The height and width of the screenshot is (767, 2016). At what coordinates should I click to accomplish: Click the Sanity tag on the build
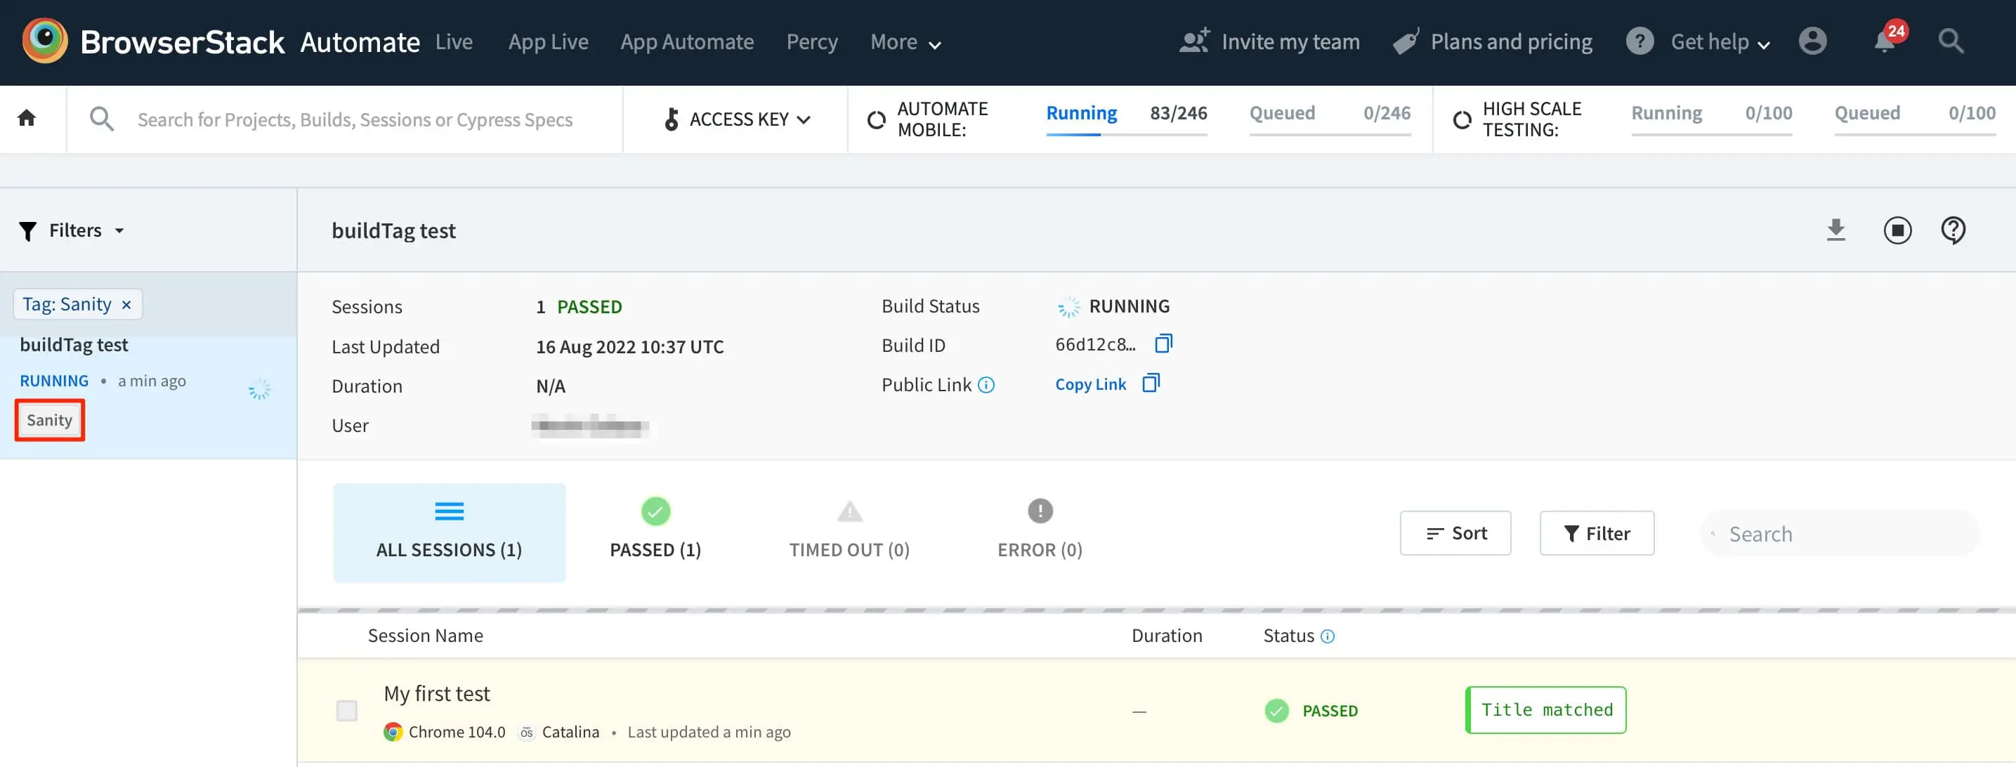(49, 420)
